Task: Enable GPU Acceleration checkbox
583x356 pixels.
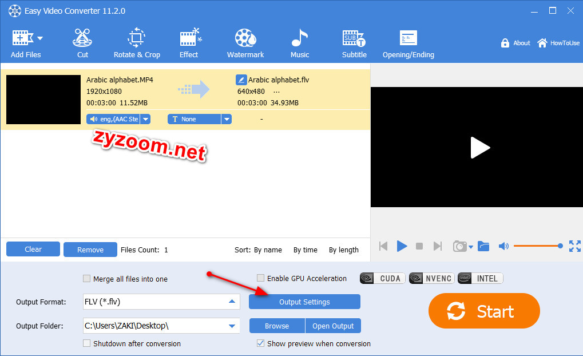Action: (261, 278)
